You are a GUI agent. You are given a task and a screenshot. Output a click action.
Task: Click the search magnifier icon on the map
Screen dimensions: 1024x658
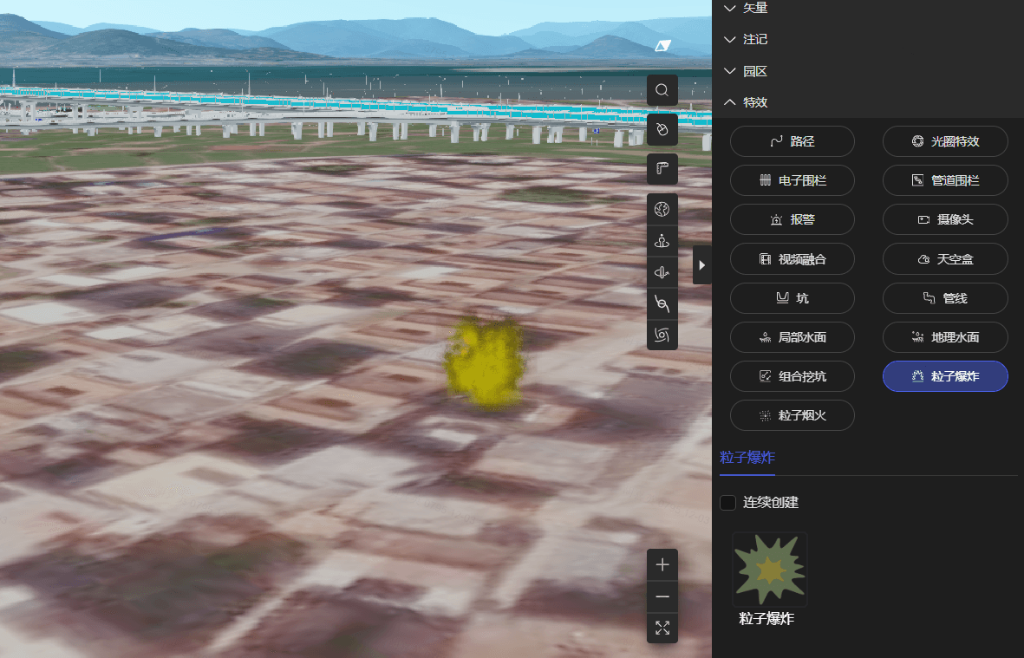662,90
